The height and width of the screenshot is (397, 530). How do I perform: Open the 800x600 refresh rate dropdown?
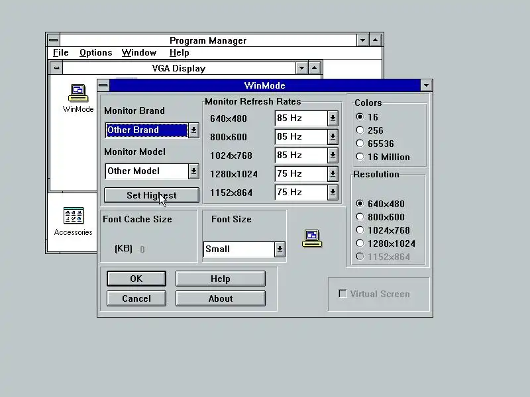tap(333, 137)
